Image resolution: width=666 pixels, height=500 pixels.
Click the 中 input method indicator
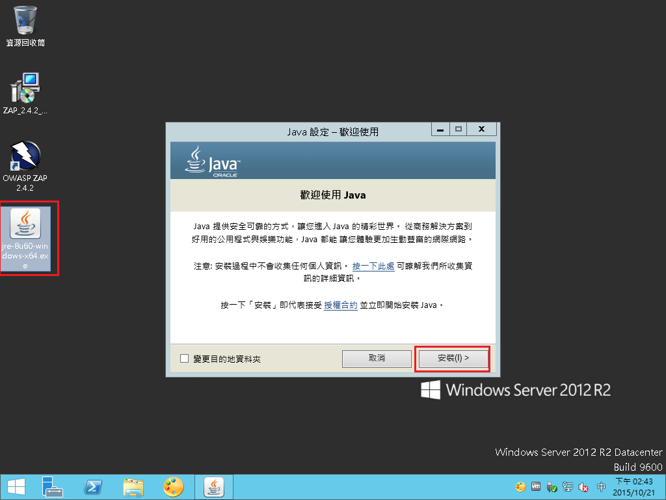(x=601, y=487)
